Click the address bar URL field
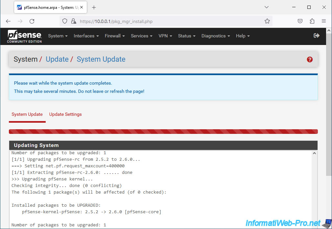This screenshot has width=332, height=229. click(x=165, y=21)
